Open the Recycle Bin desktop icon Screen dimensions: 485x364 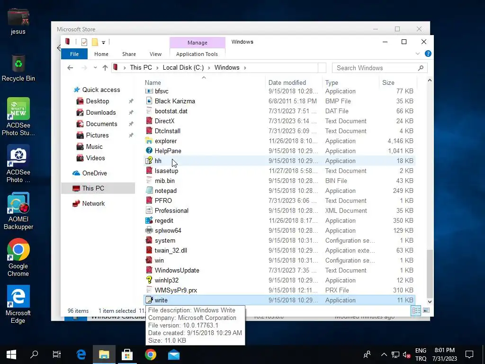(x=18, y=68)
